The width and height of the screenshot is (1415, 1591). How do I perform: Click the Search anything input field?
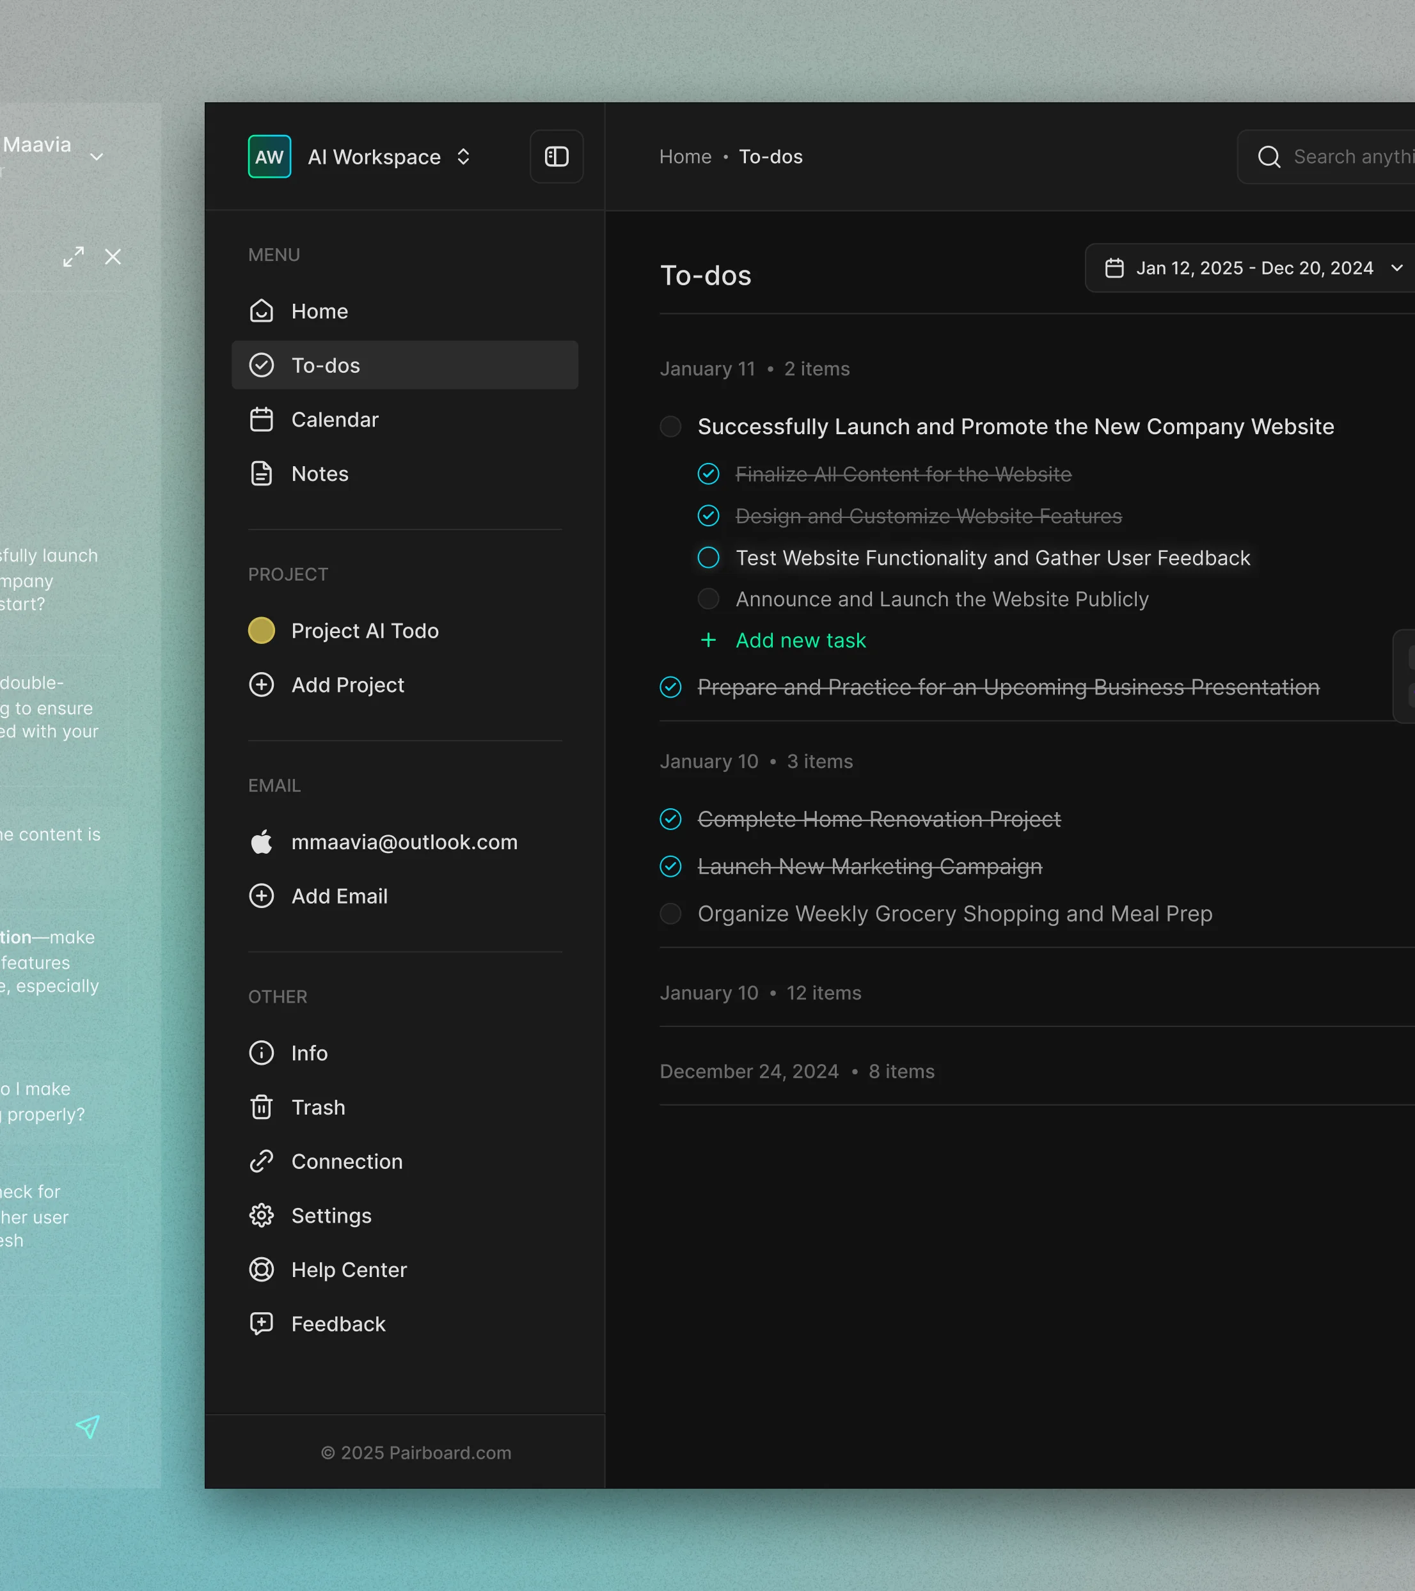[x=1327, y=157]
